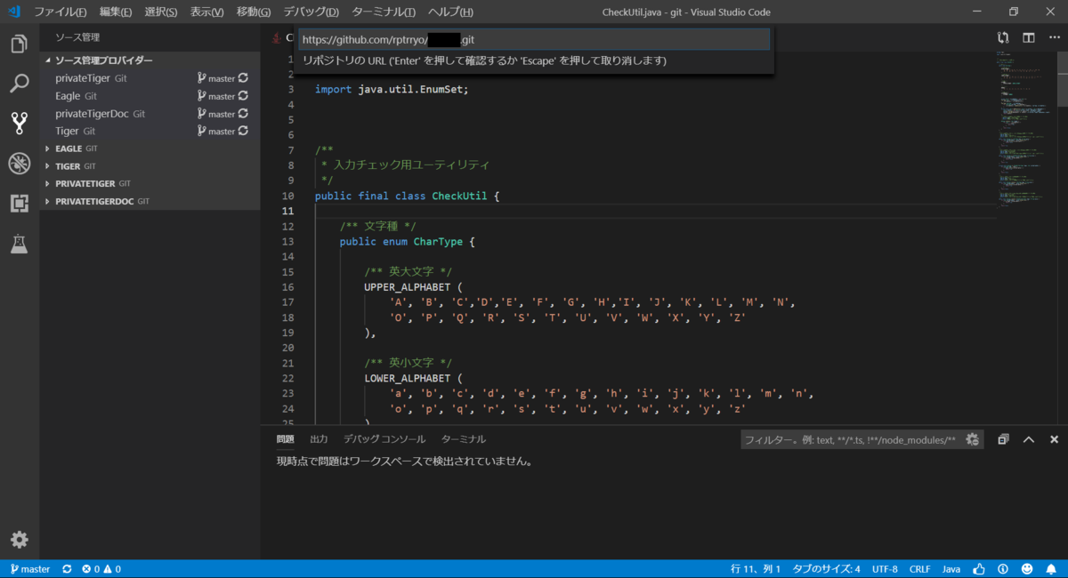
Task: Switch to the デバッグ コンソール tab
Action: pyautogui.click(x=384, y=439)
